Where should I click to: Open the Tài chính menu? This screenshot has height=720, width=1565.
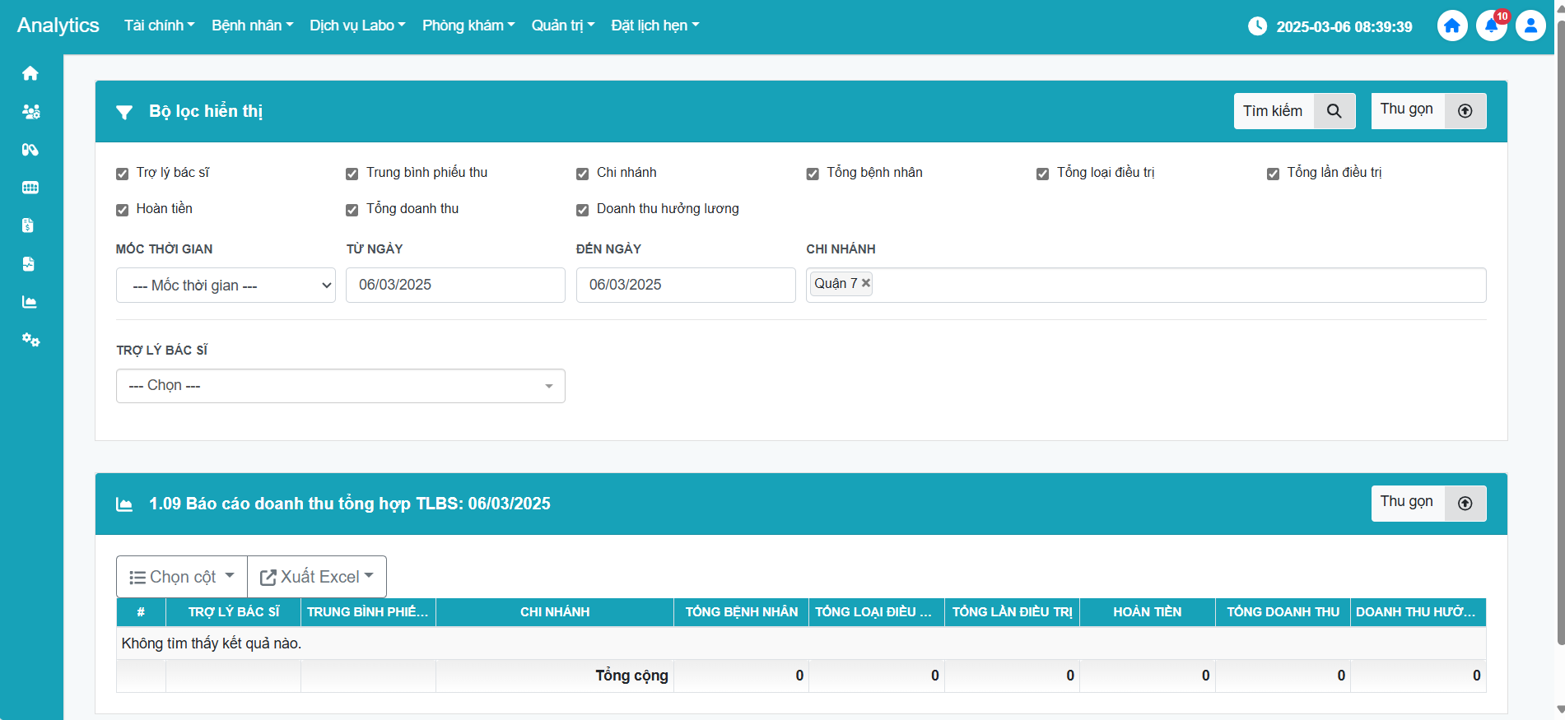[x=159, y=26]
